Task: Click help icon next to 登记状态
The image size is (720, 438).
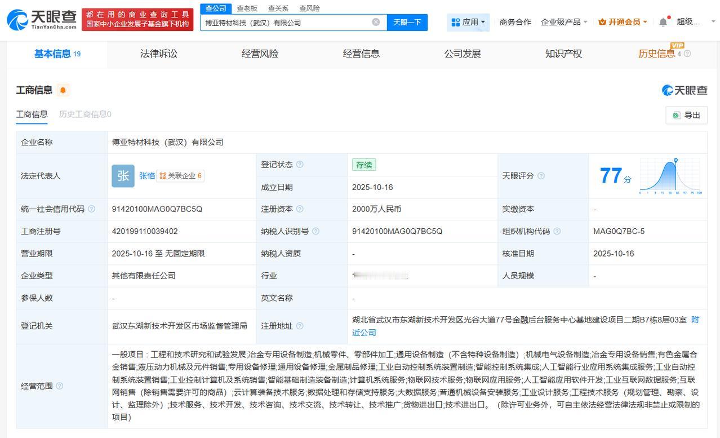Action: click(300, 165)
